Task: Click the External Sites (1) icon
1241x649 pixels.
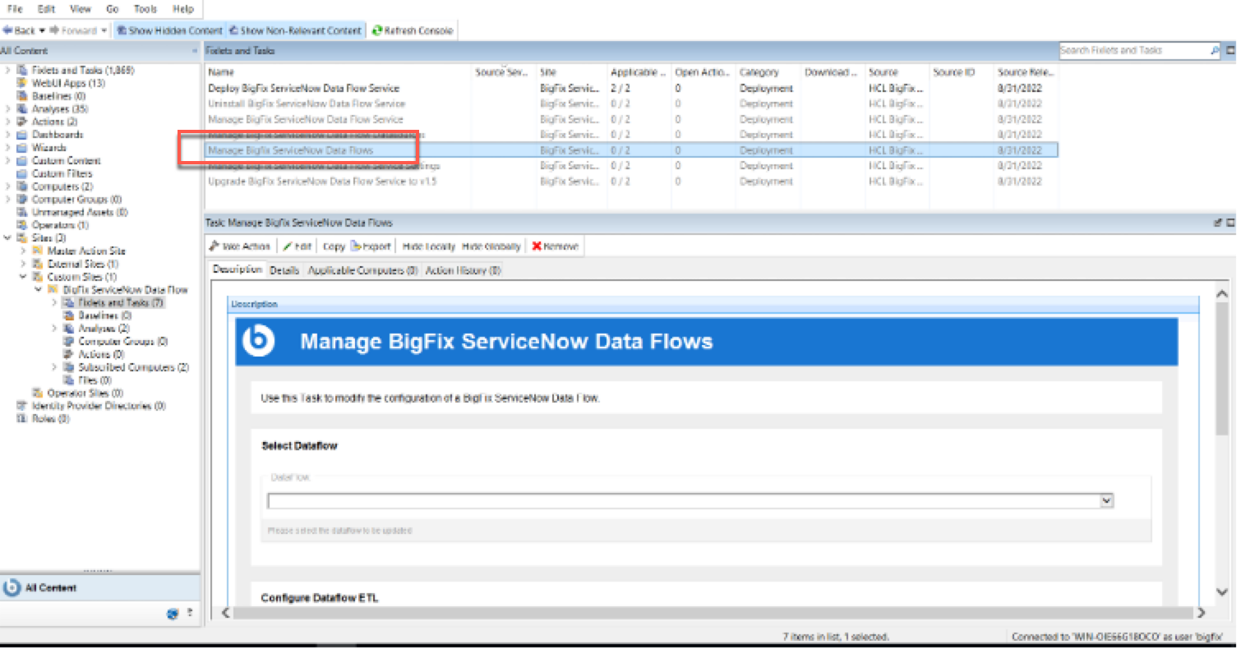Action: (38, 264)
